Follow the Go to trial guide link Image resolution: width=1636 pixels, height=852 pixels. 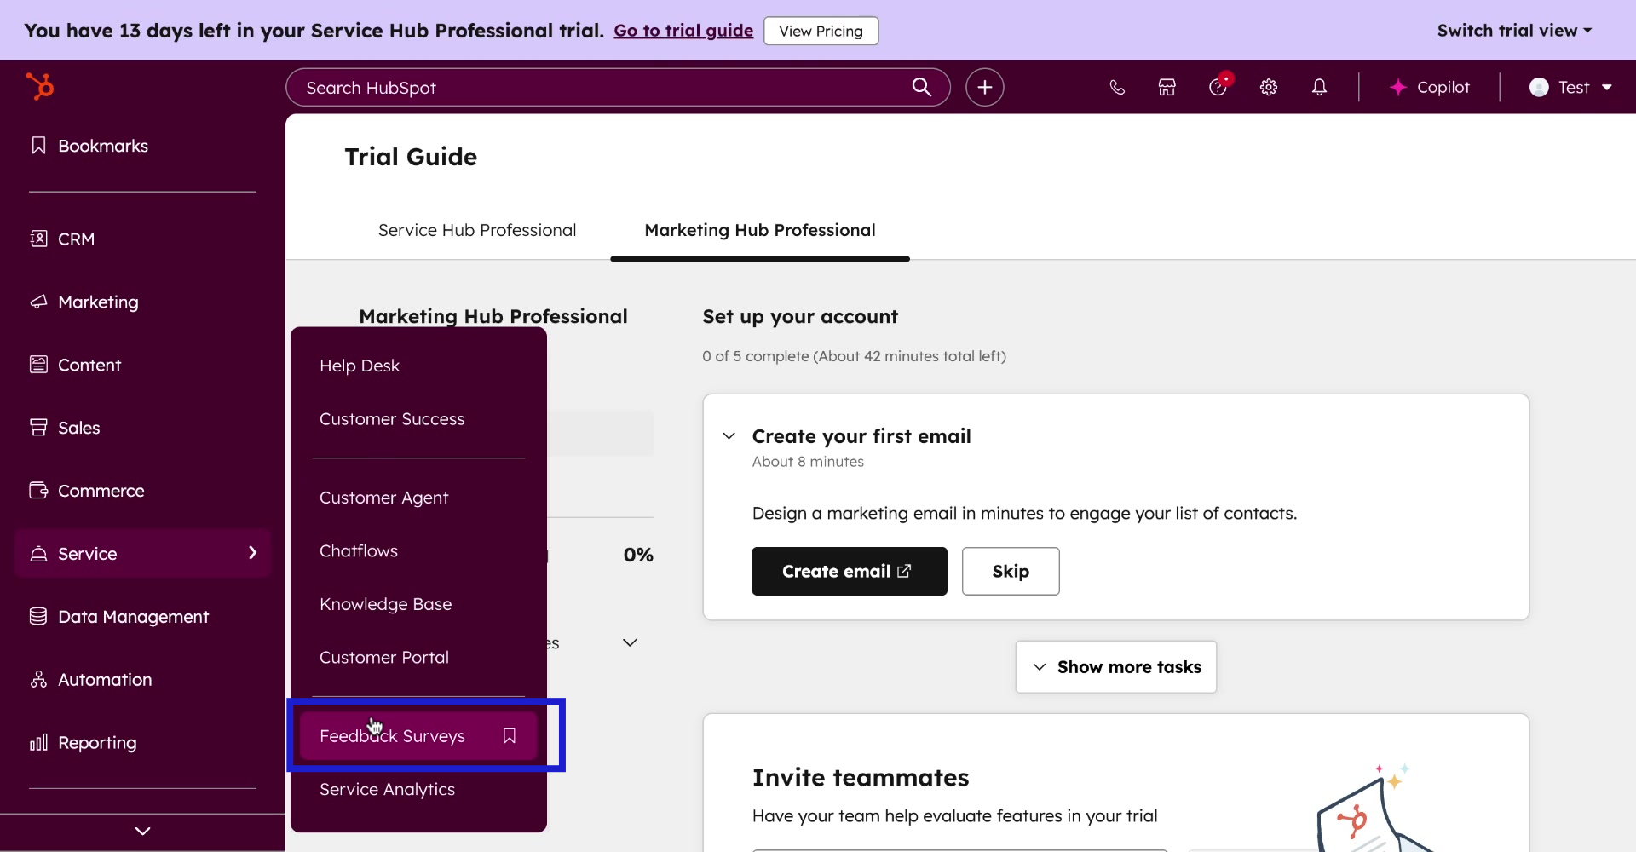pos(683,31)
